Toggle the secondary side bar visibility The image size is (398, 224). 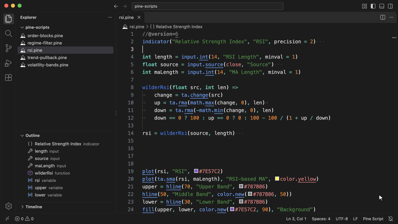[x=390, y=6]
